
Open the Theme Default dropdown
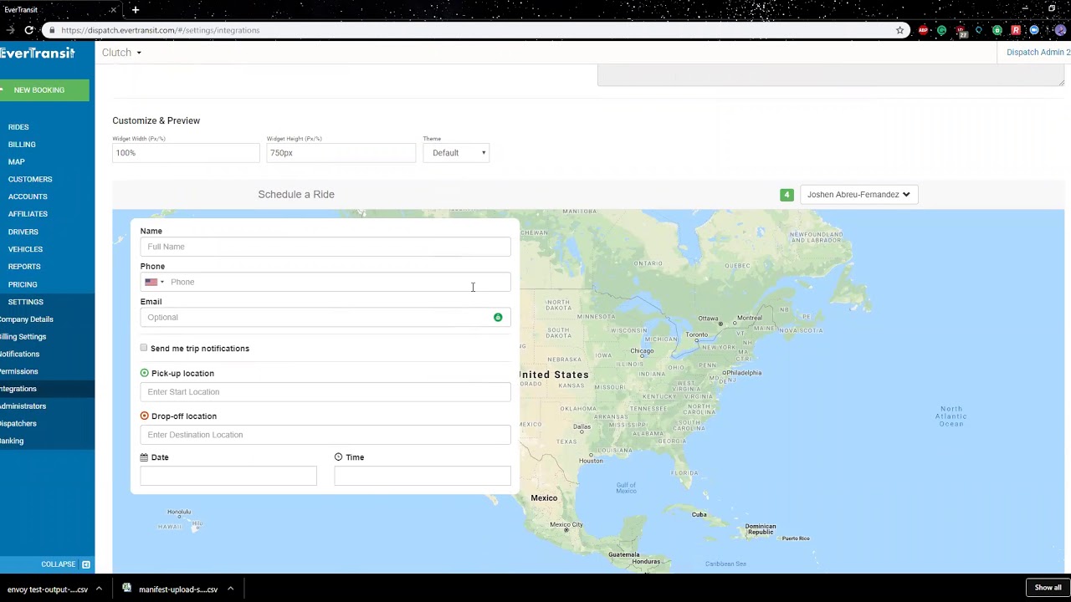click(456, 153)
